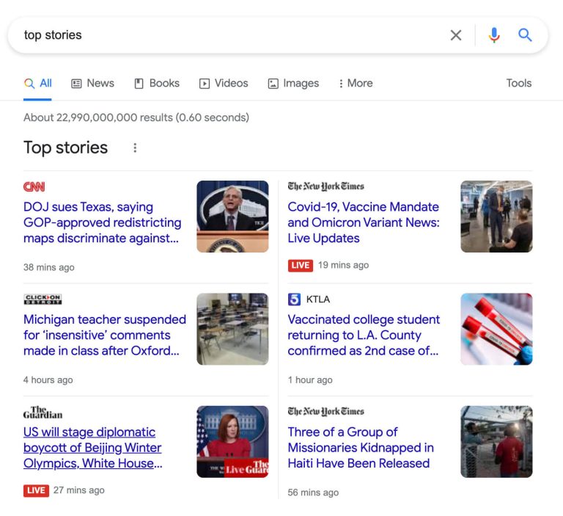Image resolution: width=563 pixels, height=516 pixels.
Task: Switch to the News tab
Action: click(x=92, y=84)
